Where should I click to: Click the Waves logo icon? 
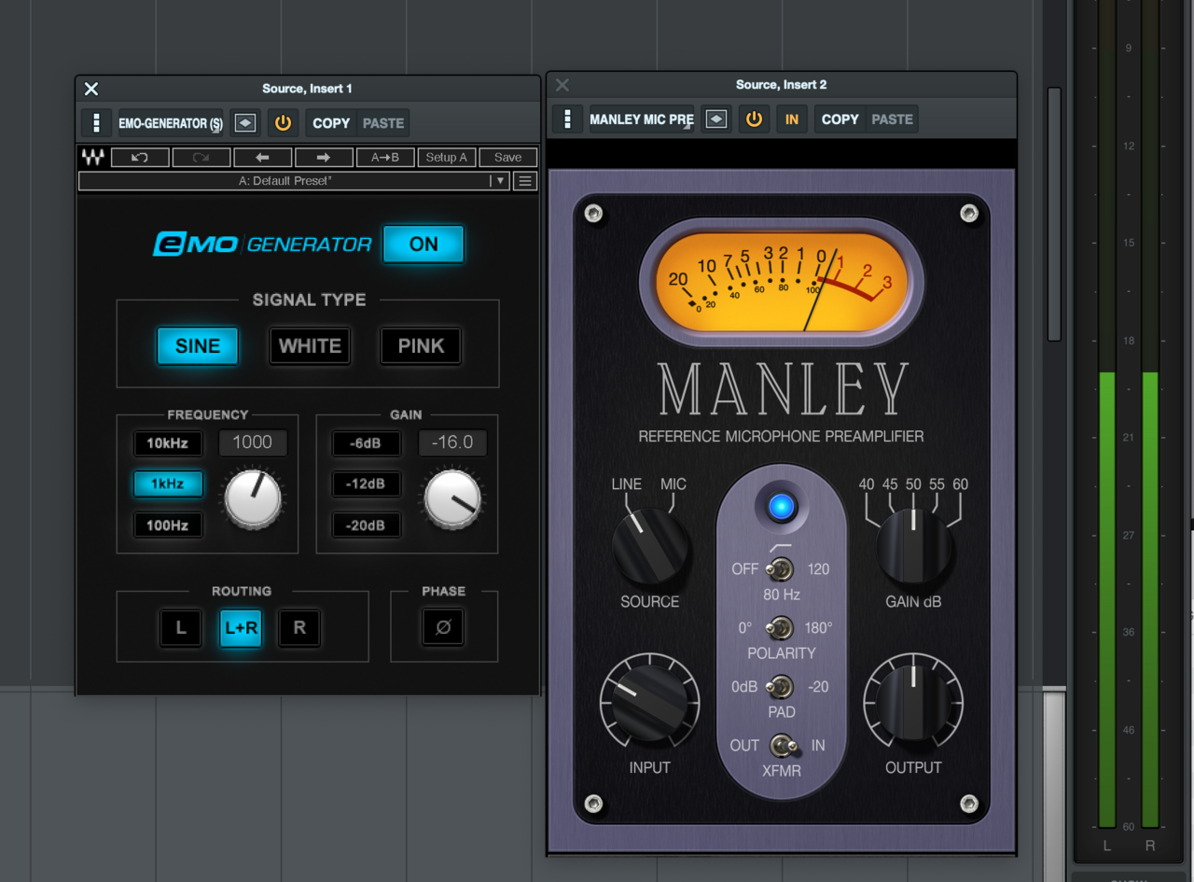click(92, 158)
